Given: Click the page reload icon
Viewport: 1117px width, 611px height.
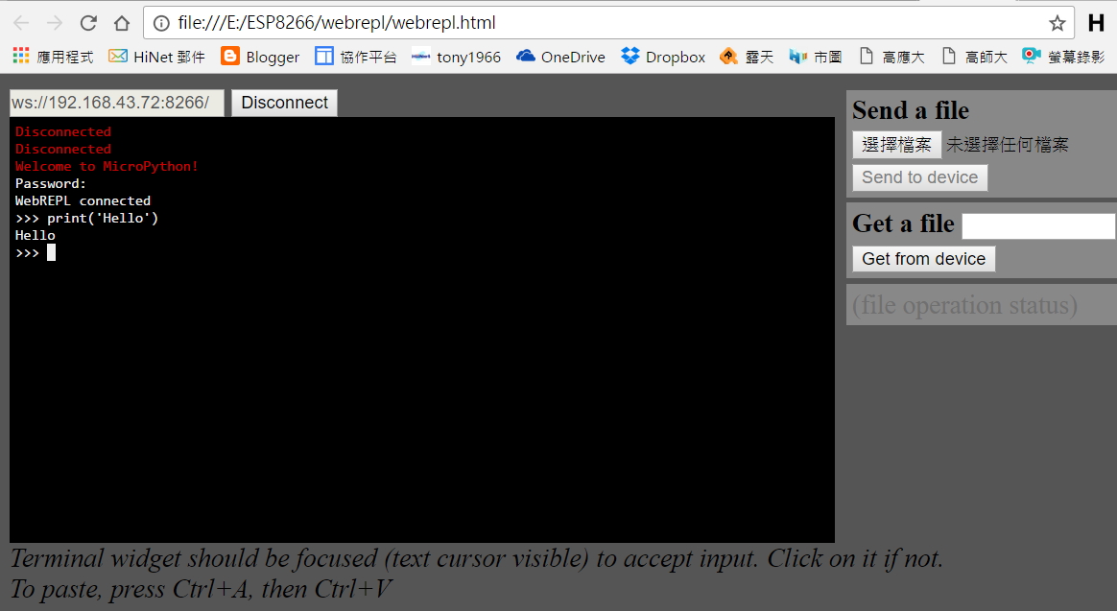Looking at the screenshot, I should coord(86,22).
